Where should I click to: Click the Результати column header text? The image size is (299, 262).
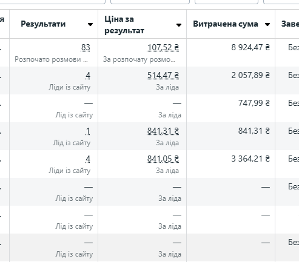[43, 24]
